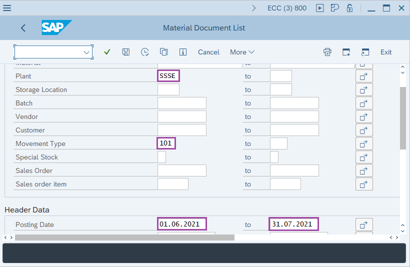The height and width of the screenshot is (267, 410).
Task: Click Posting Date to field 31.07.2021
Action: [293, 224]
